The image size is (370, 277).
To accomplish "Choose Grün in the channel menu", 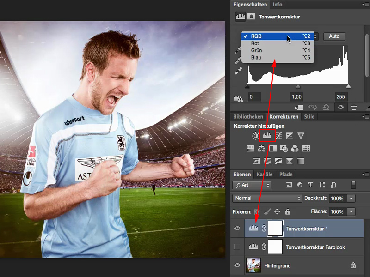I will click(278, 50).
